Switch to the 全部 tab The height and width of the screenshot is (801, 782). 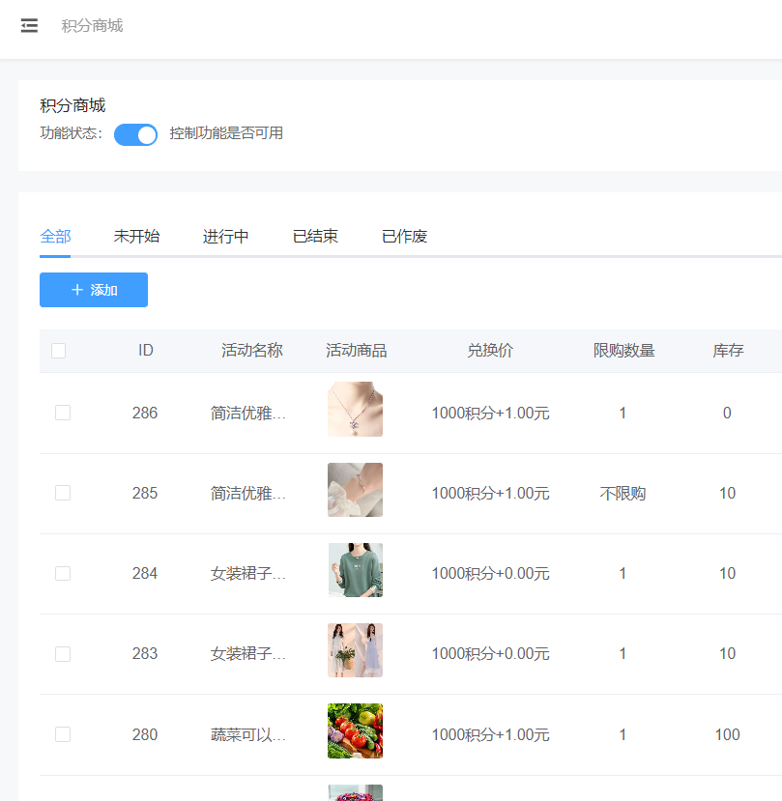tap(55, 237)
